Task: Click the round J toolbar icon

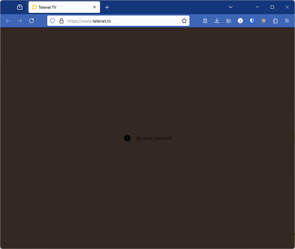Action: [240, 21]
